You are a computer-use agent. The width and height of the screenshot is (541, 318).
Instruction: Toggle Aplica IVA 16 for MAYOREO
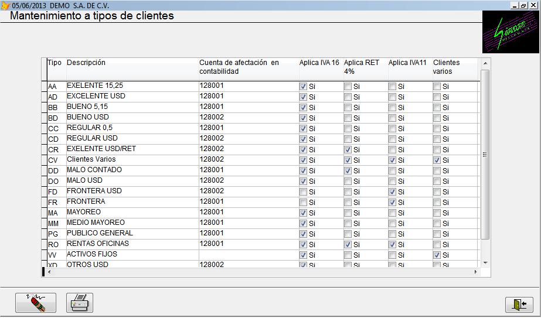point(303,213)
